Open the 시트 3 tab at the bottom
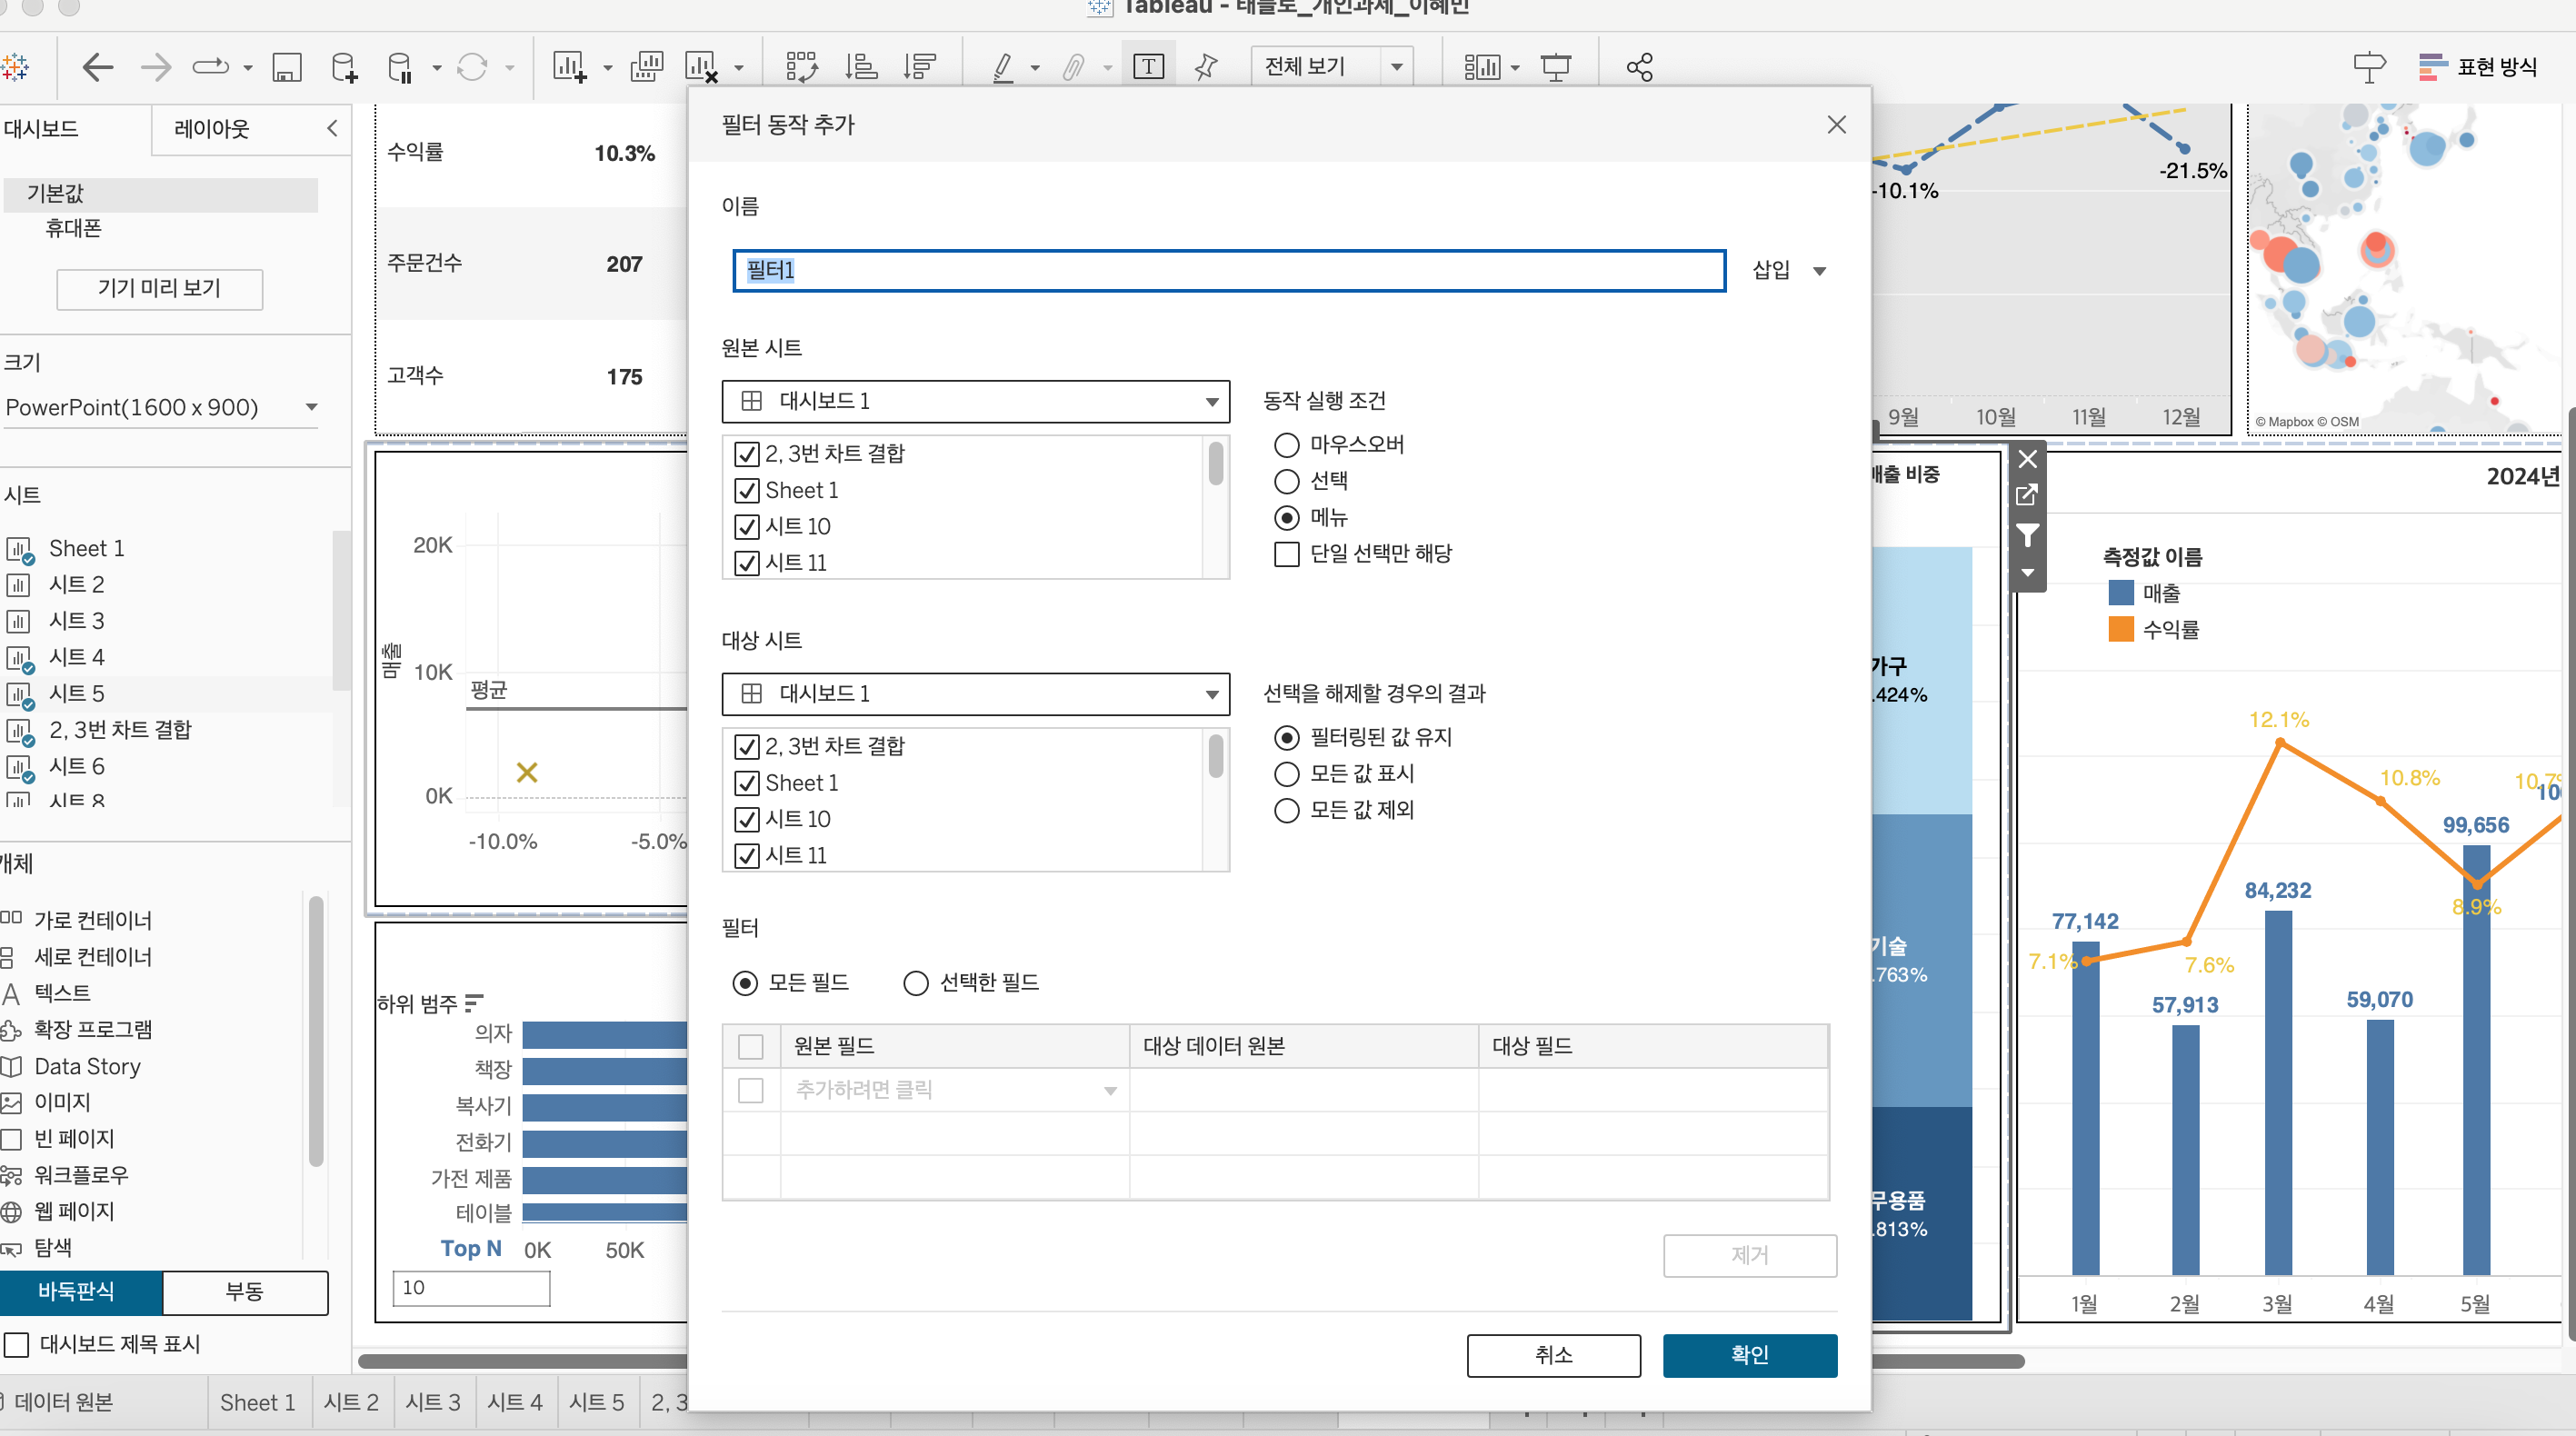The height and width of the screenshot is (1436, 2576). tap(432, 1402)
